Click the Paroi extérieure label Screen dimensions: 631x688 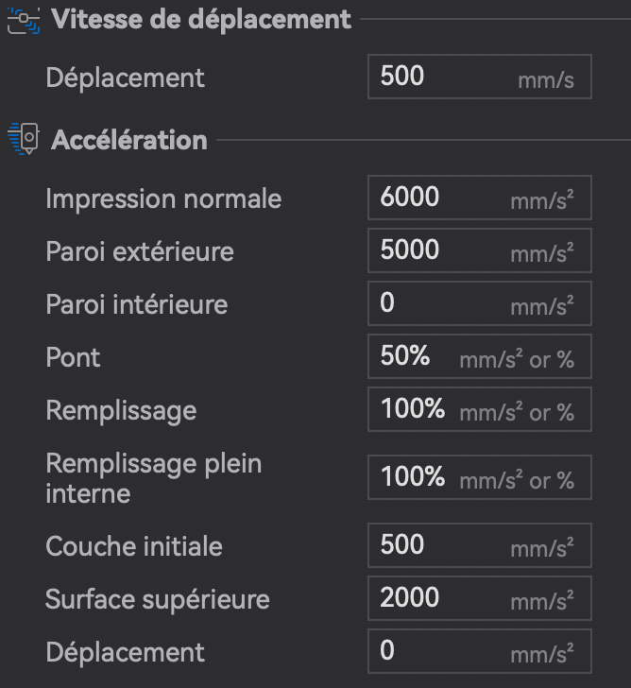[140, 251]
